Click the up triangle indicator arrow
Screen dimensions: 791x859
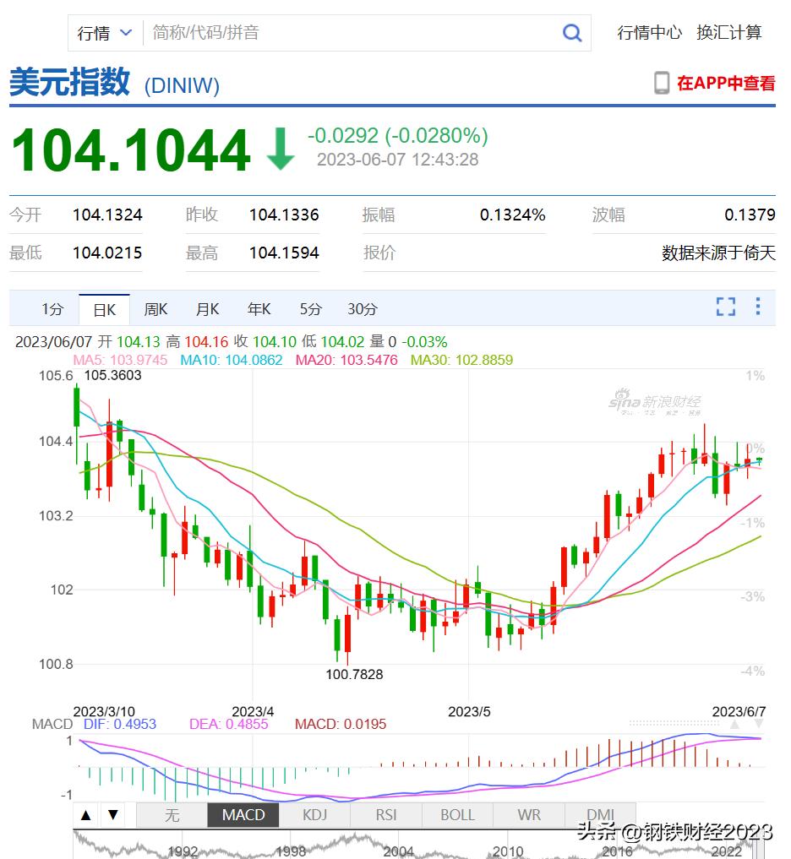[x=85, y=815]
